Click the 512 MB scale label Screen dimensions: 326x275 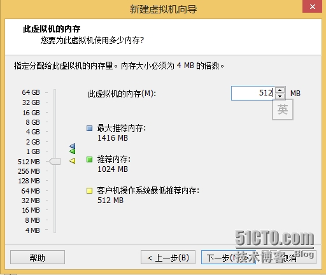pos(29,162)
